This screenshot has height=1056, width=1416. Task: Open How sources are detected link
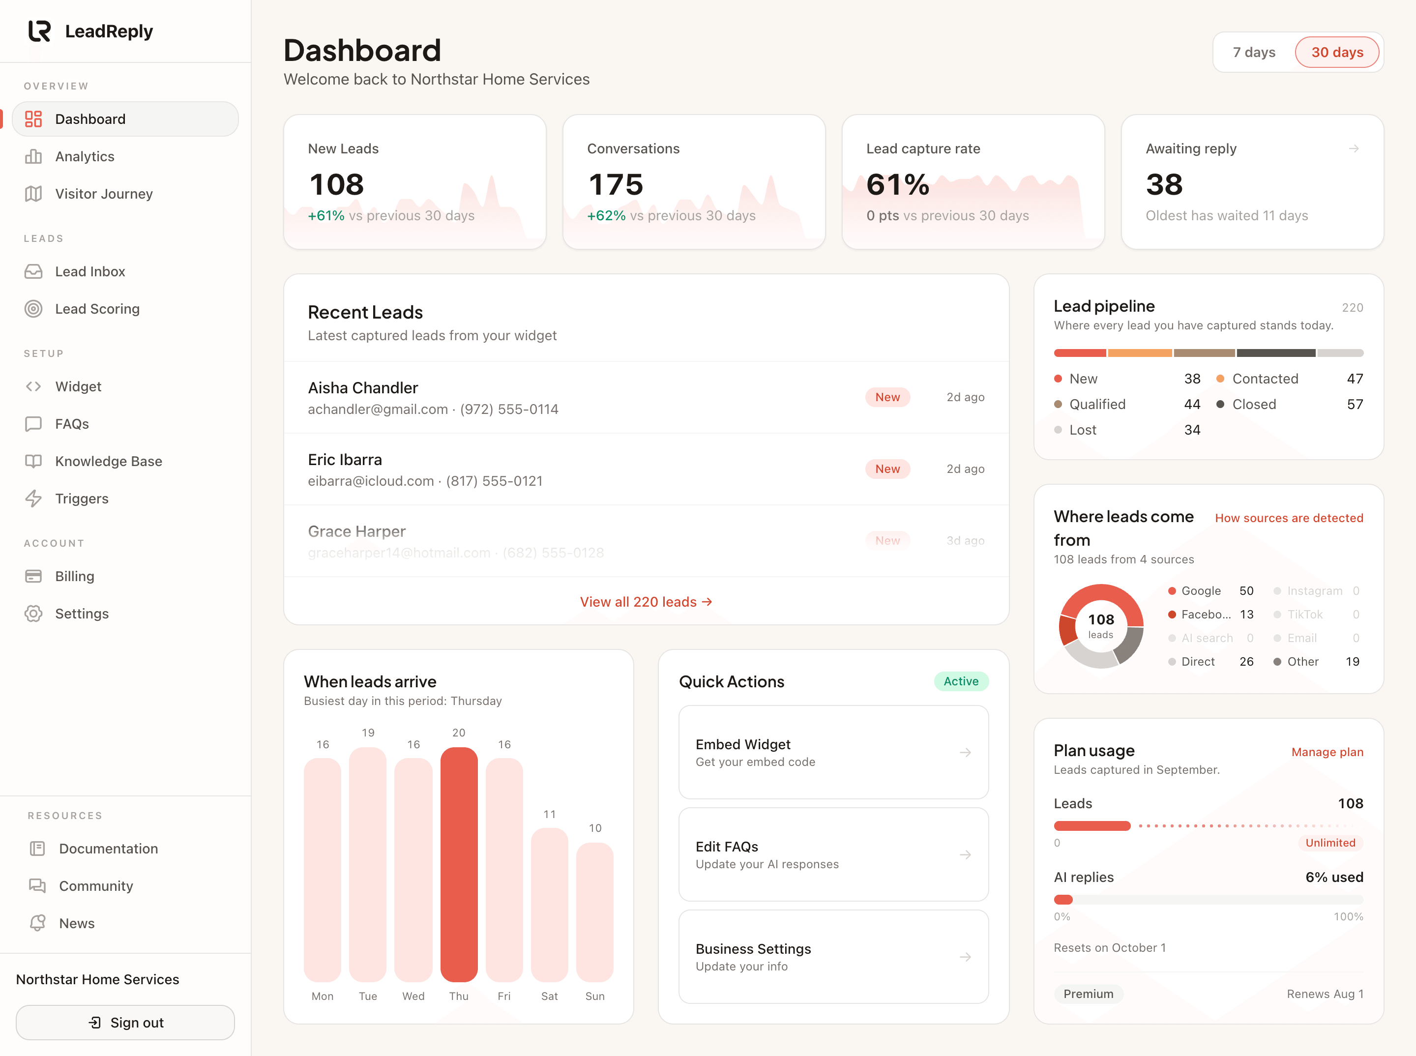click(x=1289, y=518)
